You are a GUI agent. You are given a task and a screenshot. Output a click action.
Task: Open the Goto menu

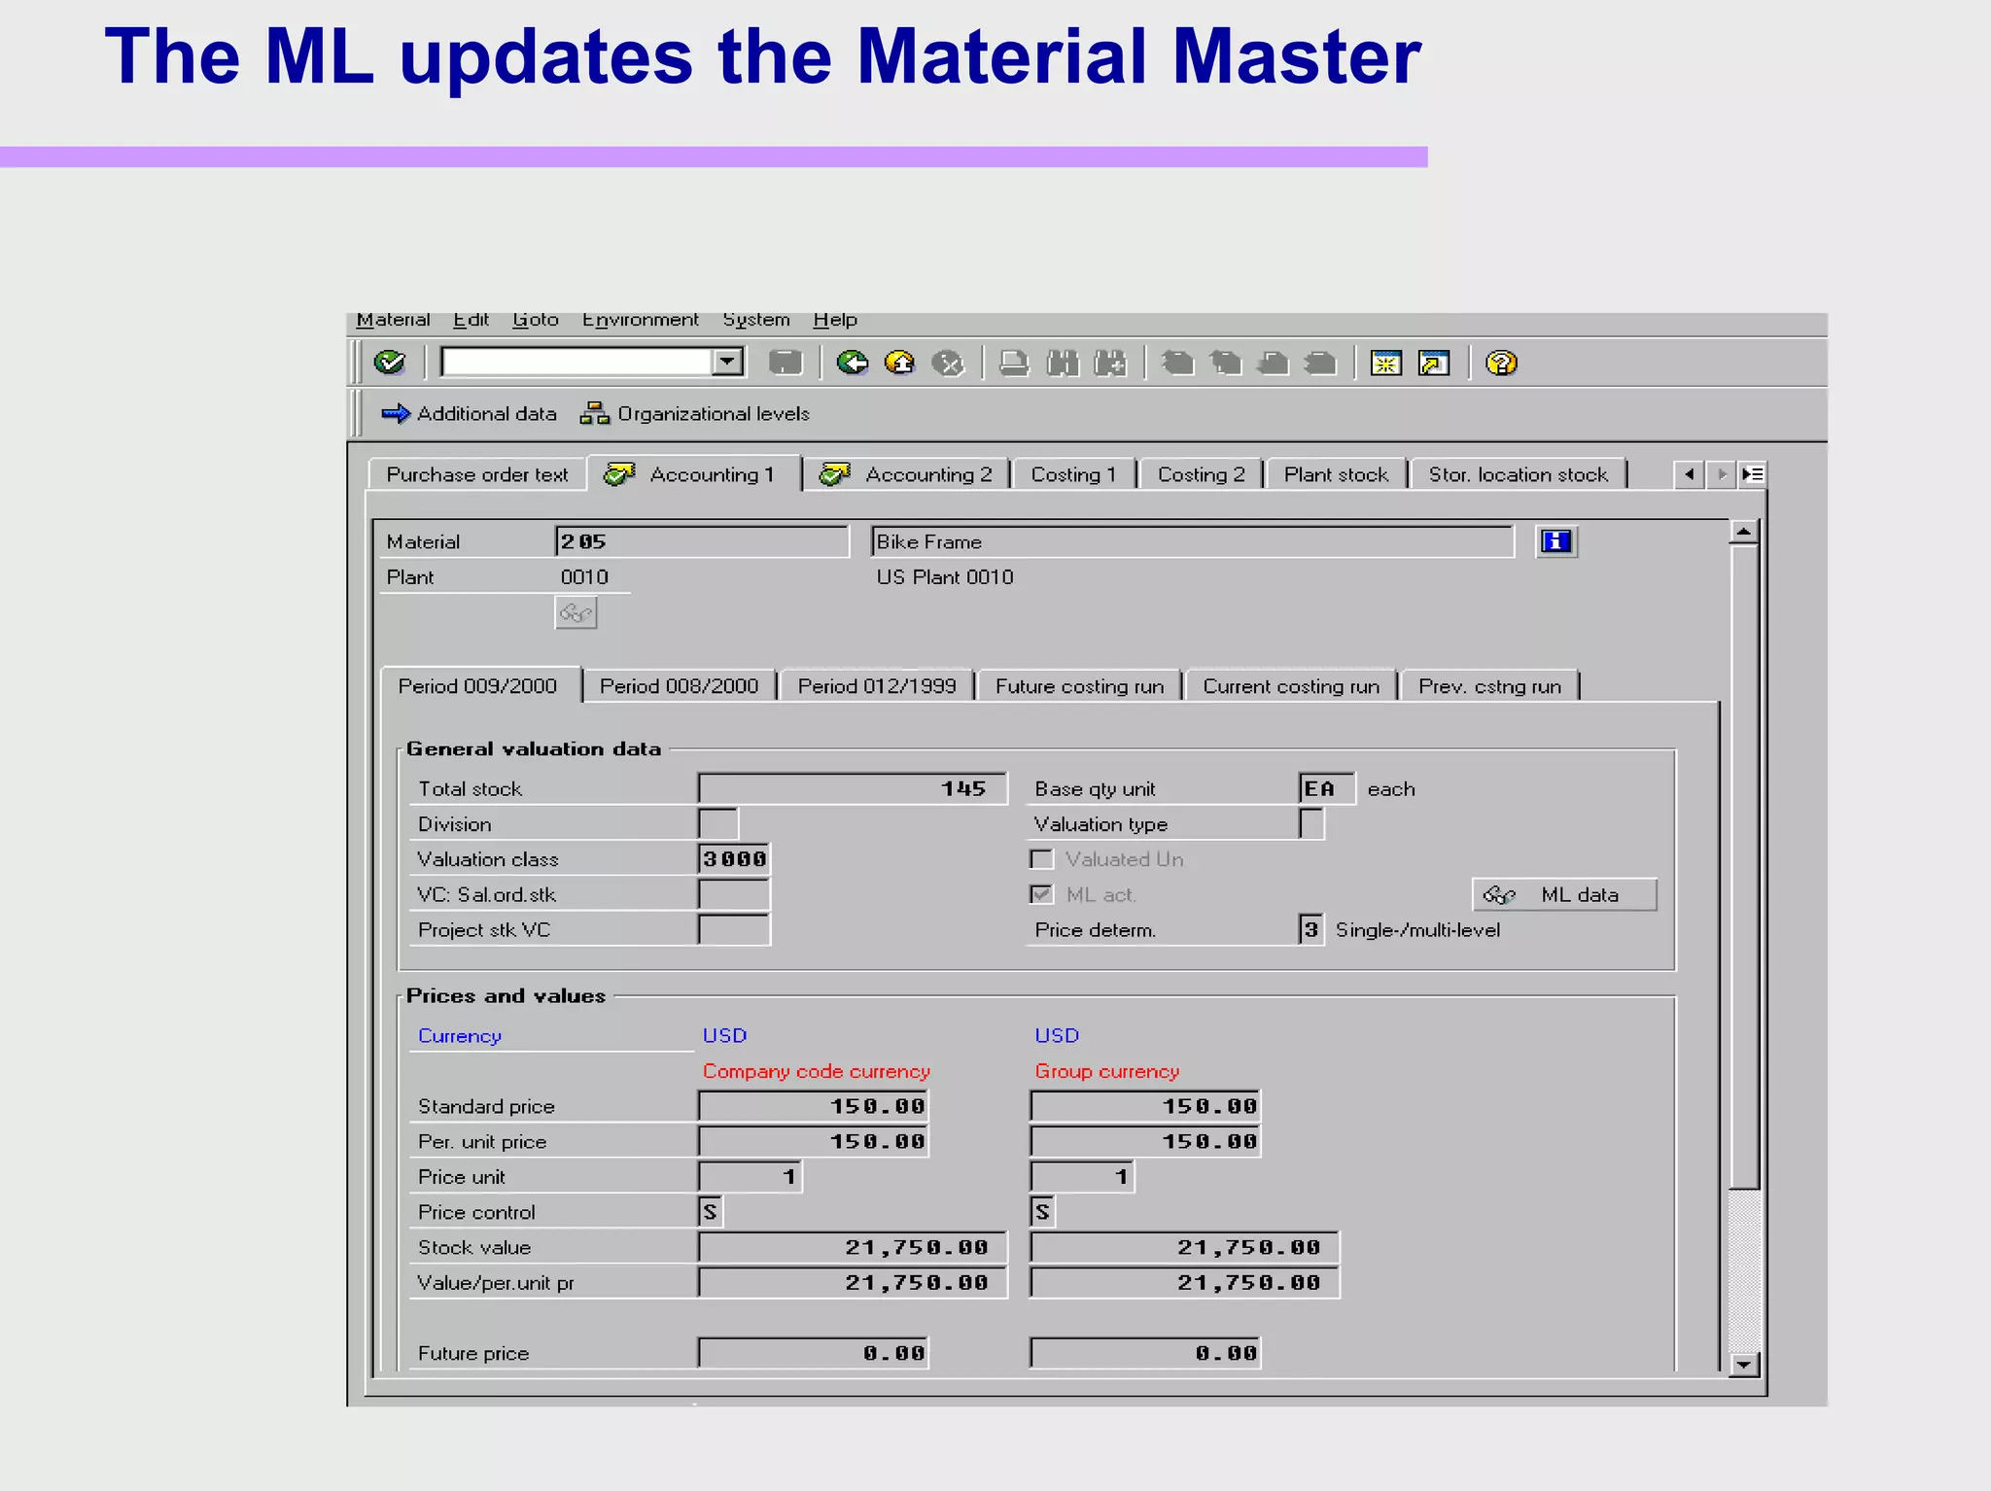point(536,320)
